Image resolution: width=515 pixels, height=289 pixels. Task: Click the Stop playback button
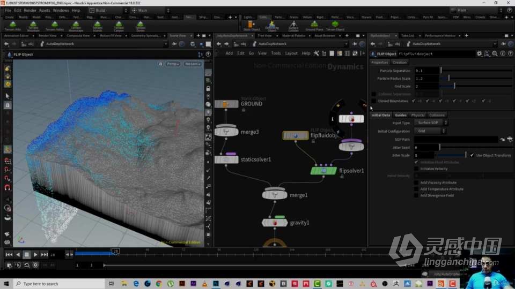pyautogui.click(x=27, y=255)
